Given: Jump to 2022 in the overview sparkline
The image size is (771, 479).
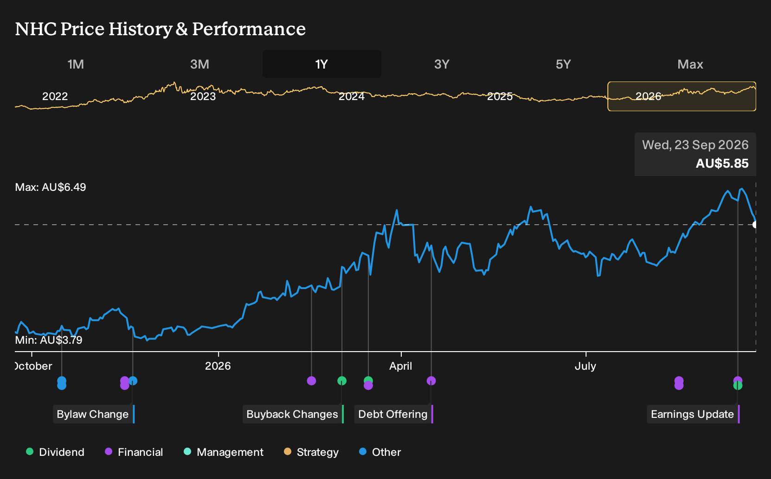Looking at the screenshot, I should coord(55,96).
